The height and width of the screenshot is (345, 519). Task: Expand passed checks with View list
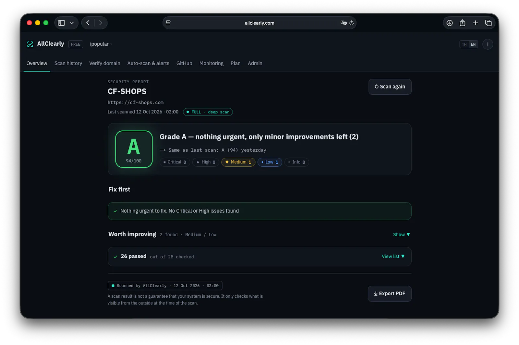pyautogui.click(x=393, y=256)
